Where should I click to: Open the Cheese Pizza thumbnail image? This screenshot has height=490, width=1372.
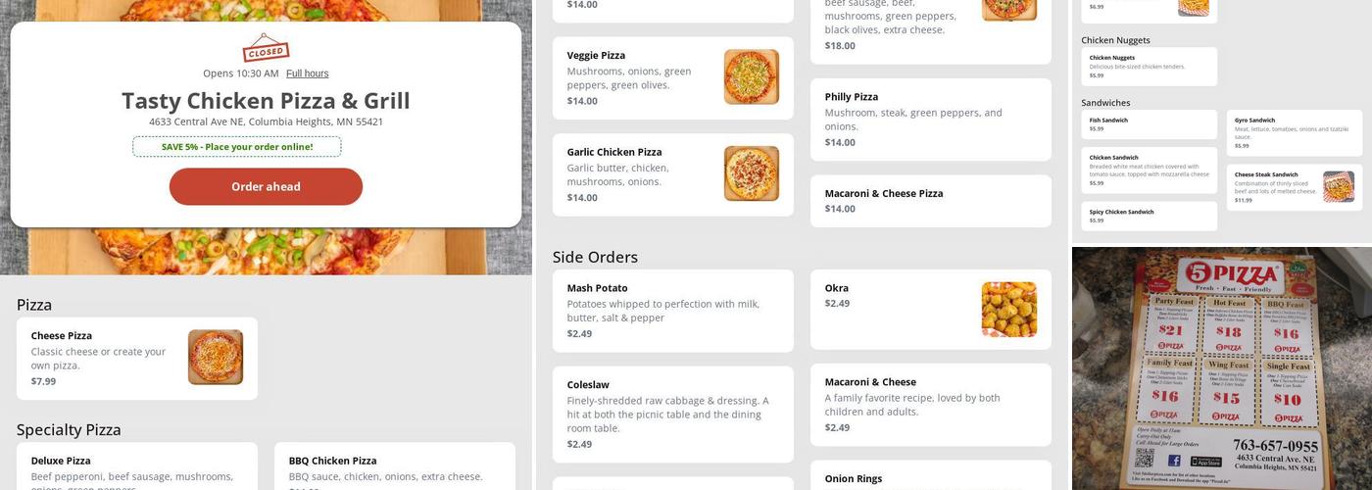click(x=216, y=357)
